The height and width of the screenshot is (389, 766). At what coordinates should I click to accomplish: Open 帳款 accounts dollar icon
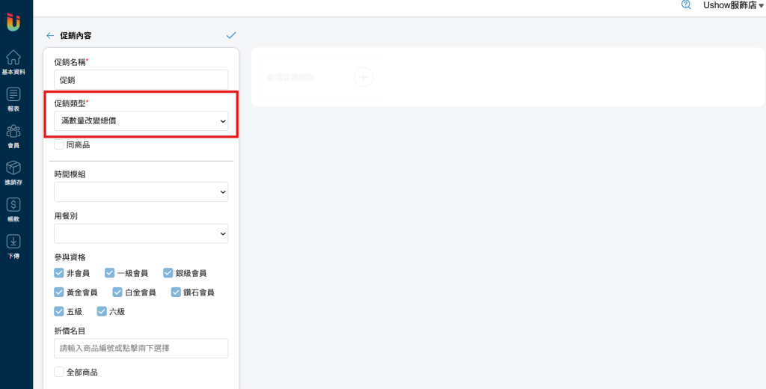click(x=13, y=205)
